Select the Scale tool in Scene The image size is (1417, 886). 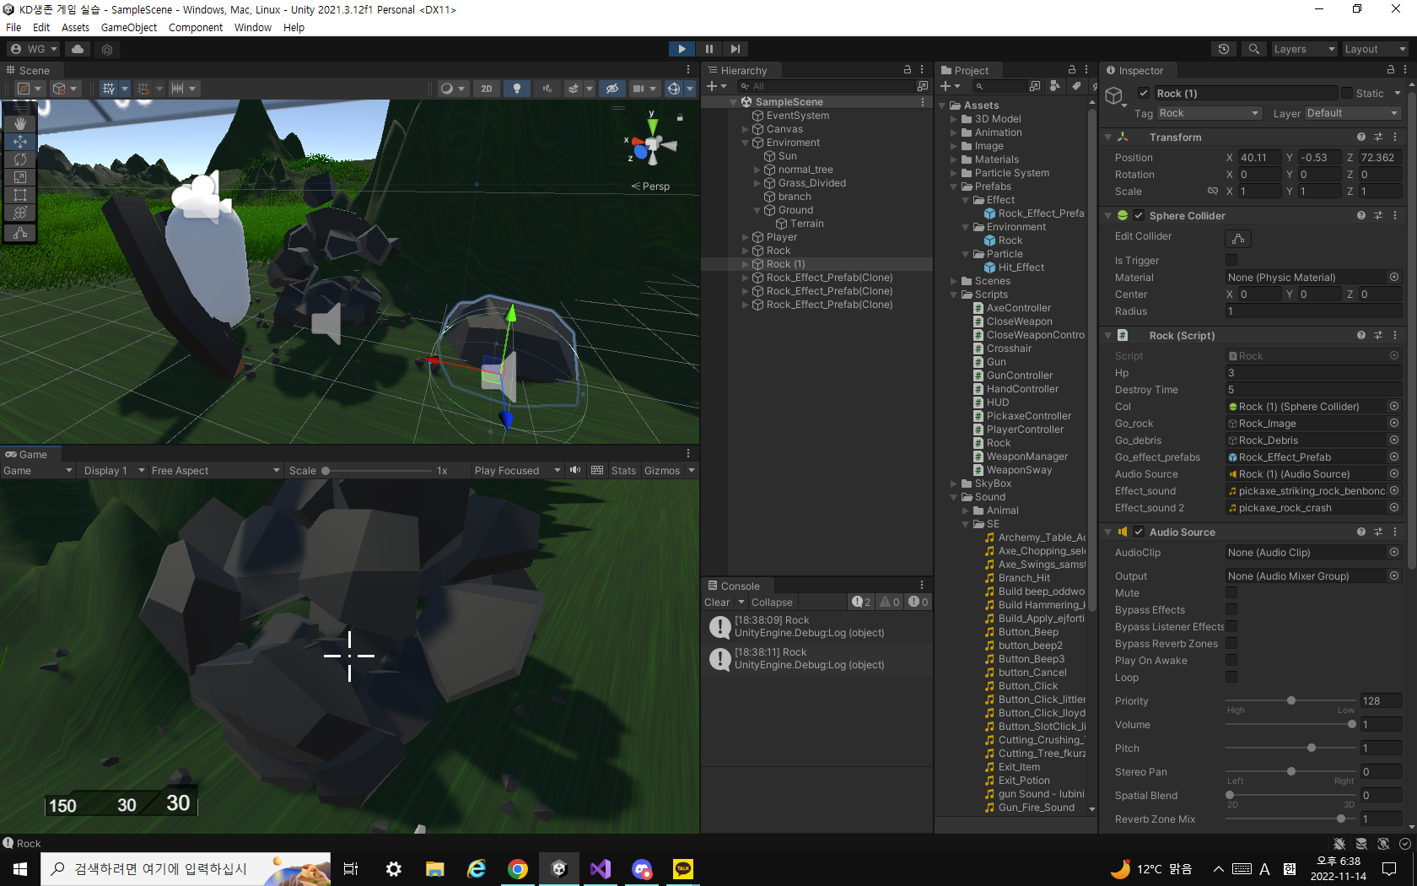coord(20,177)
